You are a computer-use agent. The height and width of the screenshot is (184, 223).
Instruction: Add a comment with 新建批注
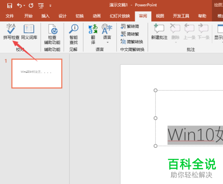point(159,32)
